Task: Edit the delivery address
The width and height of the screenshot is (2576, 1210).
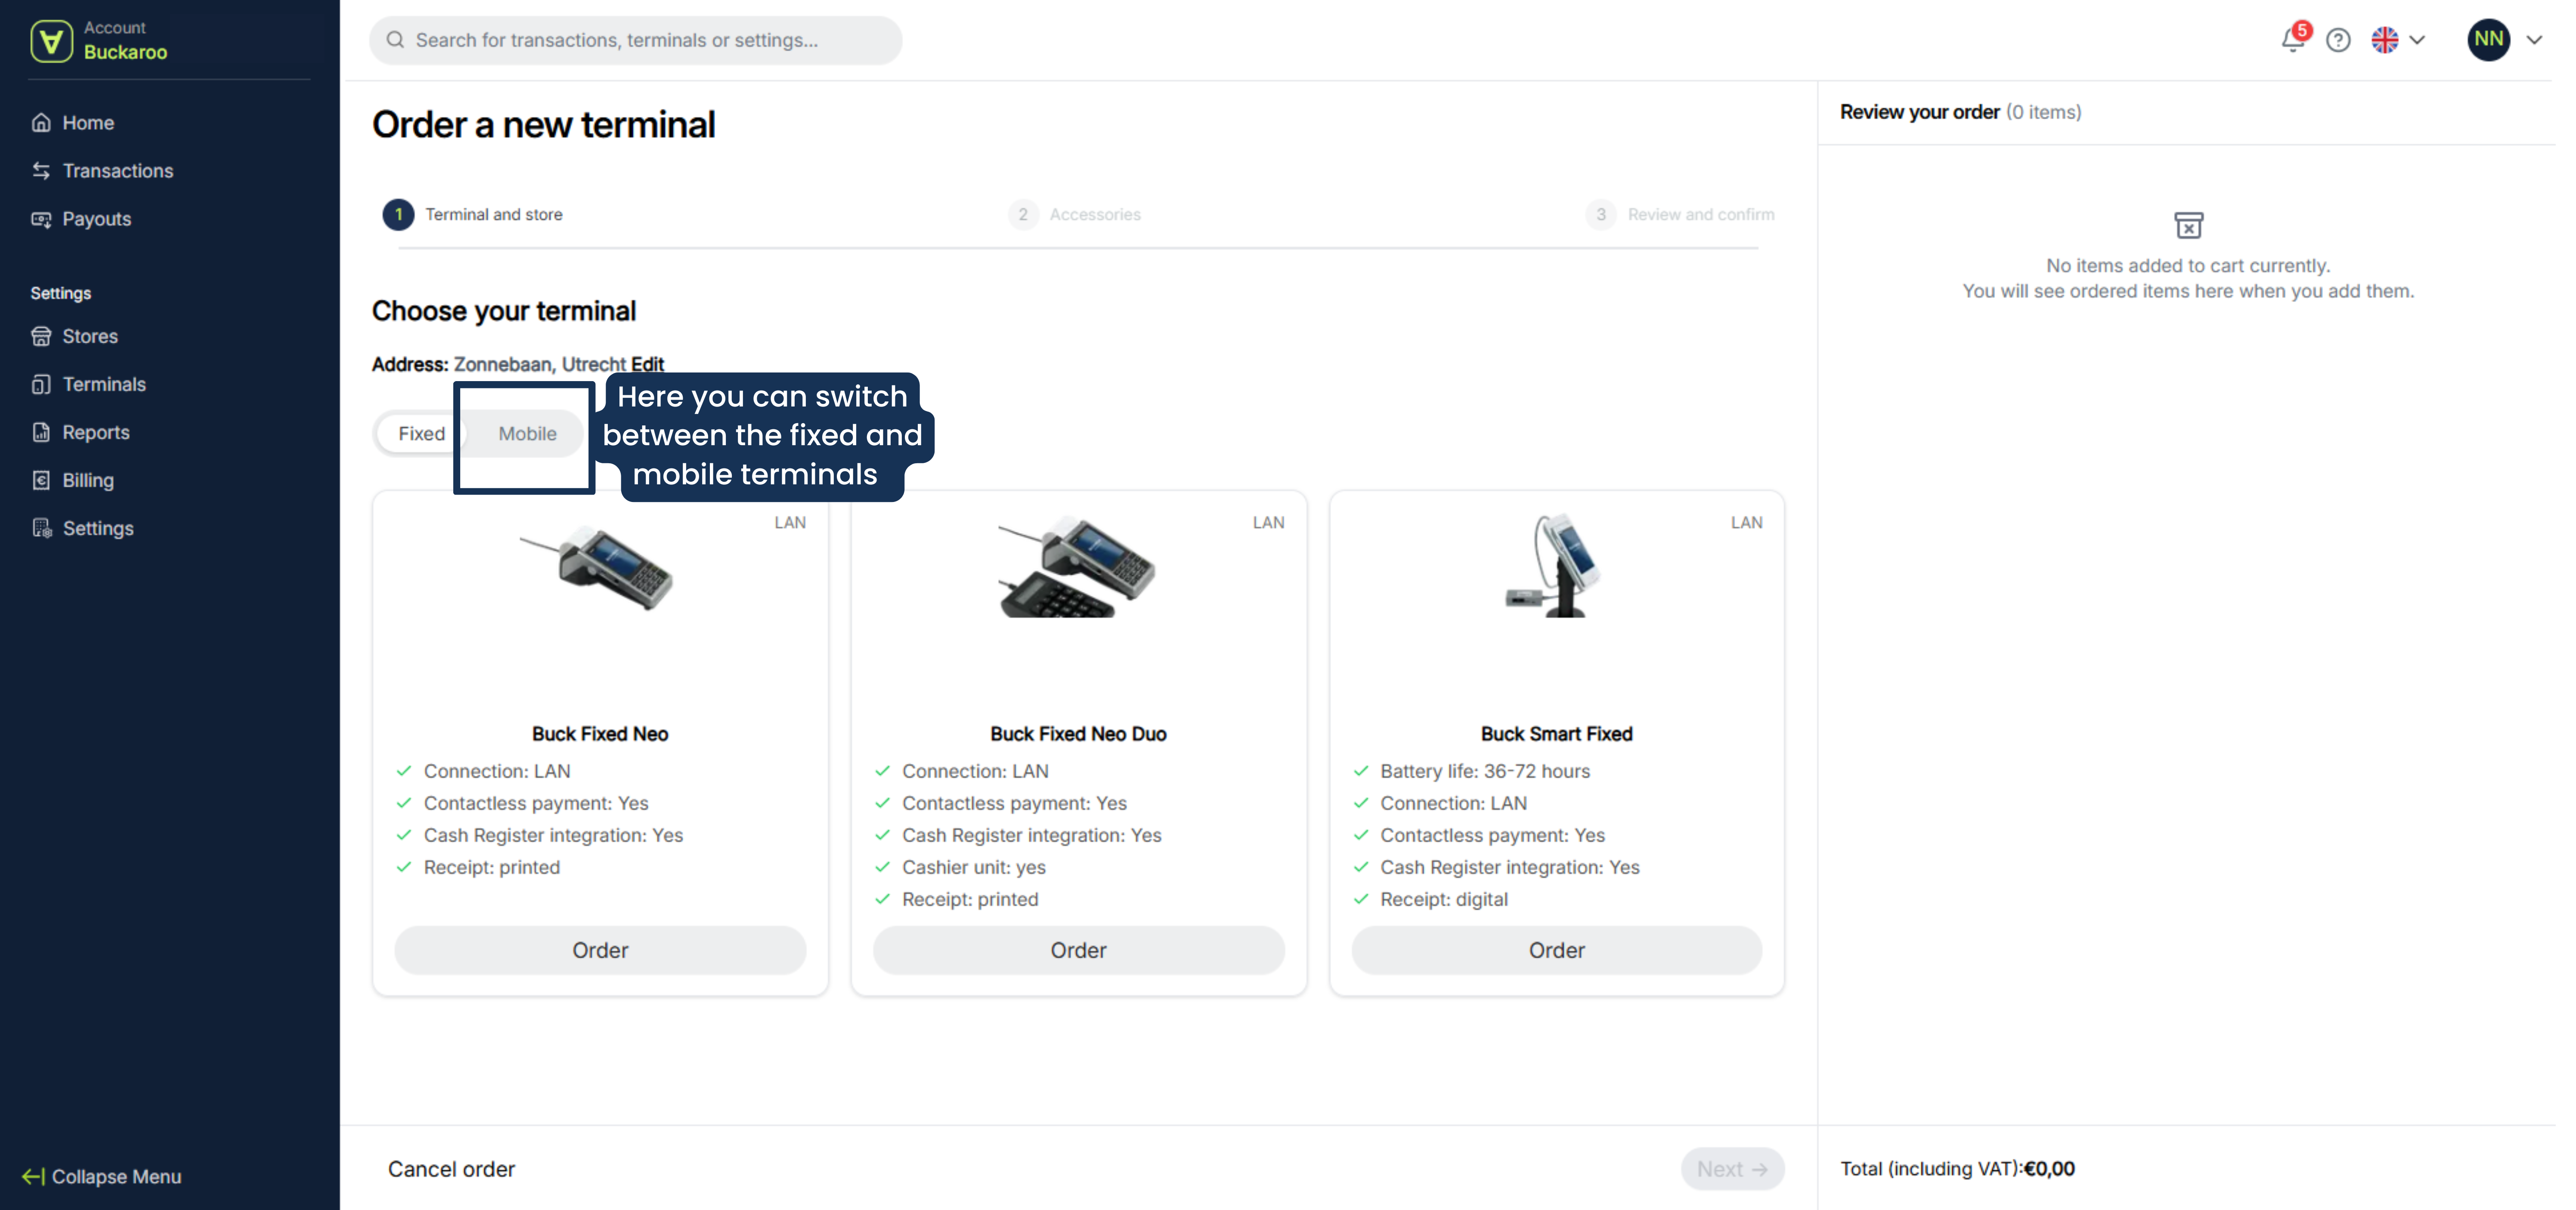Action: point(647,365)
